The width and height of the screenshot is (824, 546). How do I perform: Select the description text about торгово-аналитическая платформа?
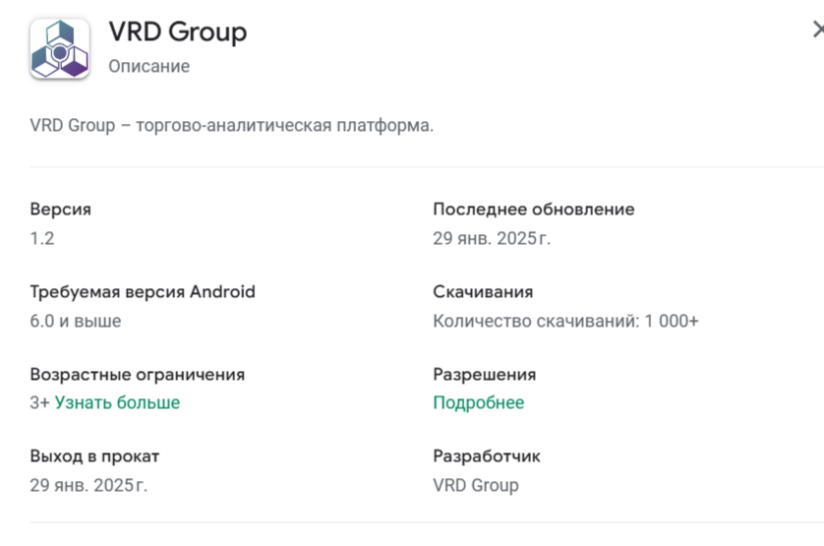(232, 125)
